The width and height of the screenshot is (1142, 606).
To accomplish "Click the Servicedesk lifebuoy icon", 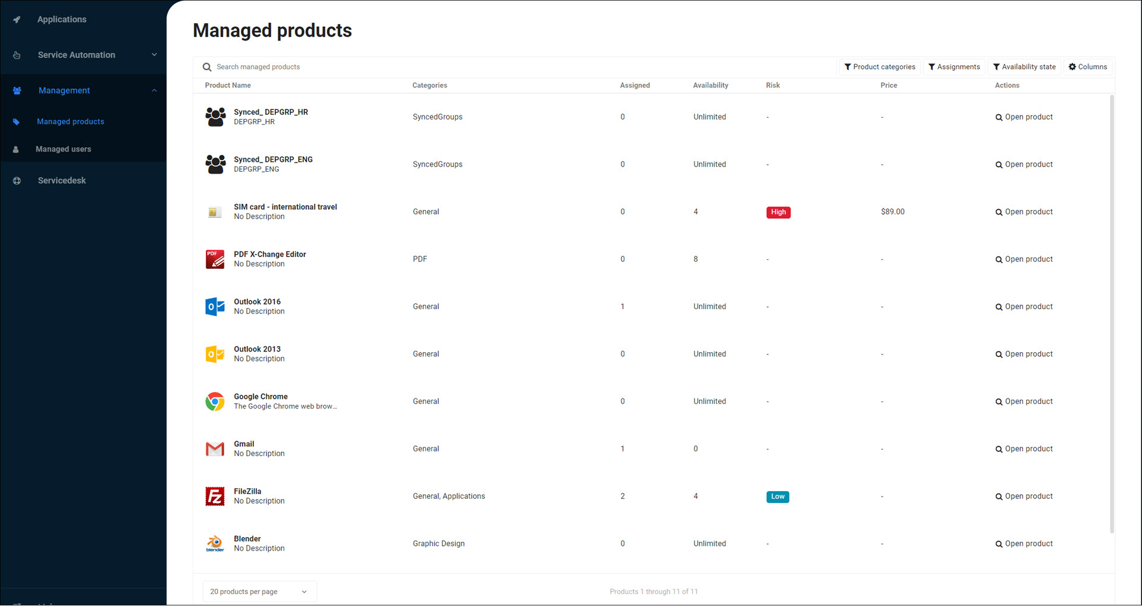I will click(x=17, y=181).
